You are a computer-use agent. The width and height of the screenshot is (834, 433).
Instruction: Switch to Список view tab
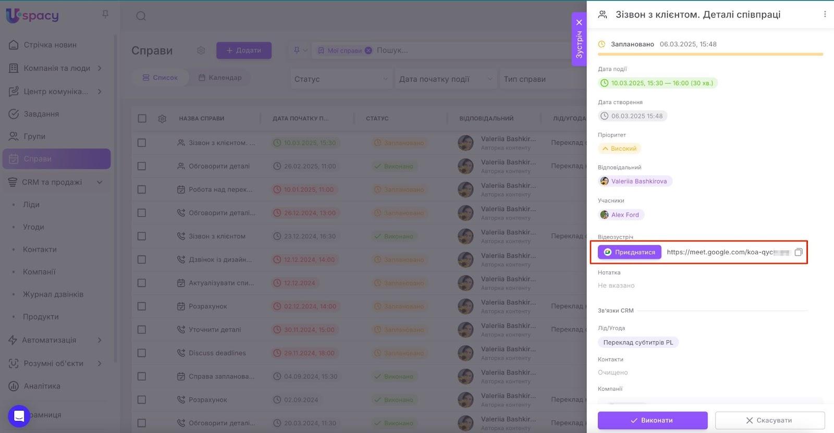(160, 78)
